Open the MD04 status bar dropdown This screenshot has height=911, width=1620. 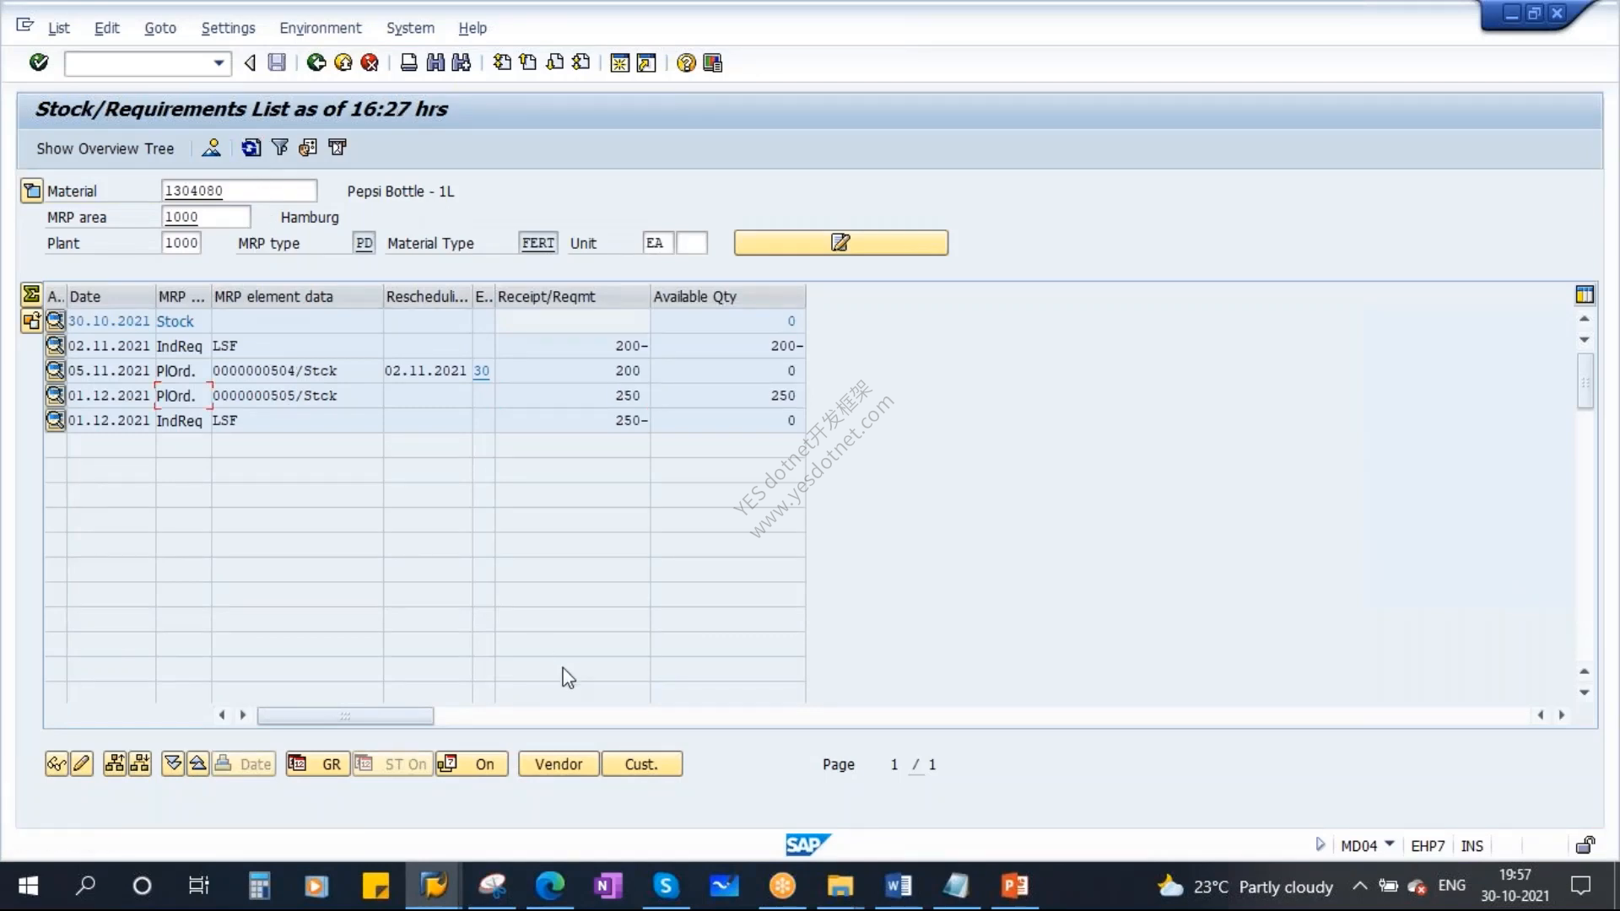(1389, 844)
